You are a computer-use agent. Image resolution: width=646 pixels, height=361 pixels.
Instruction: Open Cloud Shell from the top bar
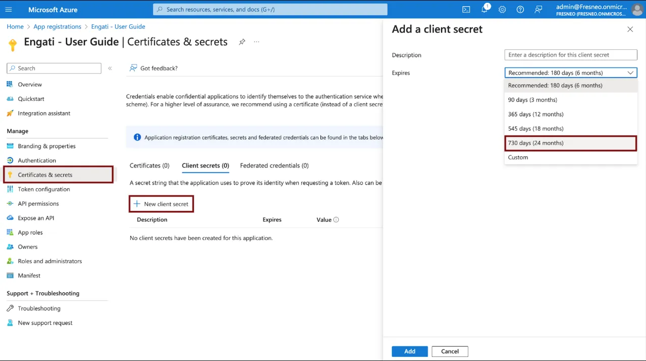tap(466, 10)
